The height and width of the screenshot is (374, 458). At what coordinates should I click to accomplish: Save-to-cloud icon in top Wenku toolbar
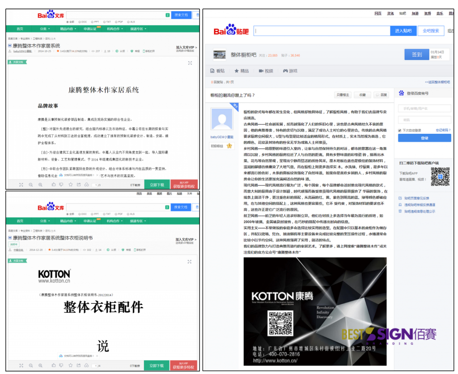pos(87,184)
